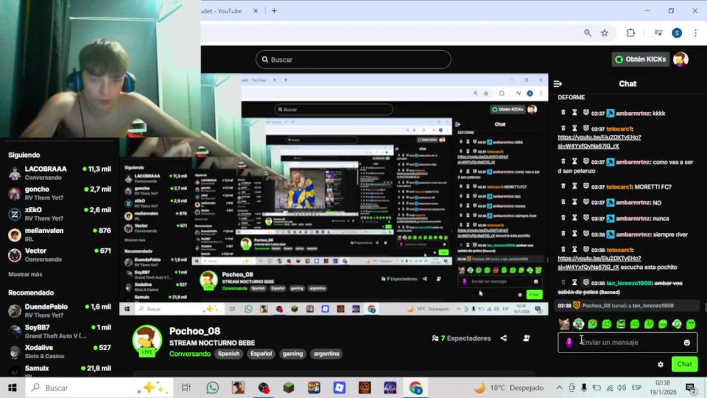Collapse the chat panel with the arrow icon
The image size is (707, 398).
pyautogui.click(x=557, y=84)
